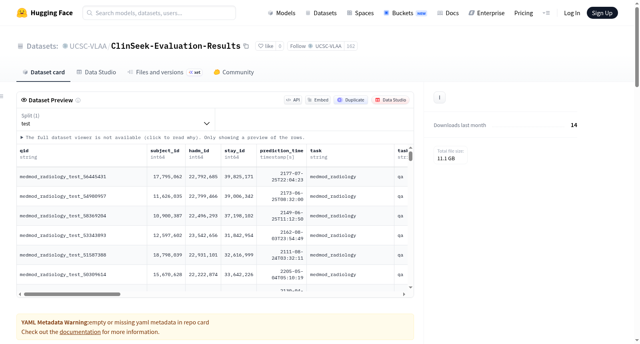
Task: Open the Models page
Action: pyautogui.click(x=282, y=13)
